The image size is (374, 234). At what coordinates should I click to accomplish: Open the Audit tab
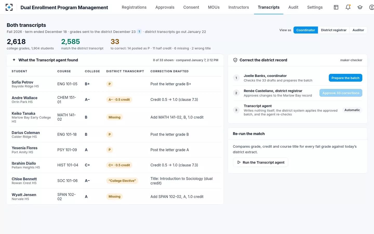[x=293, y=7]
